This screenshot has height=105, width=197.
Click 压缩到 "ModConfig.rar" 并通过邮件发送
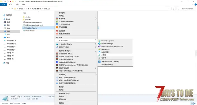[x=76, y=65]
